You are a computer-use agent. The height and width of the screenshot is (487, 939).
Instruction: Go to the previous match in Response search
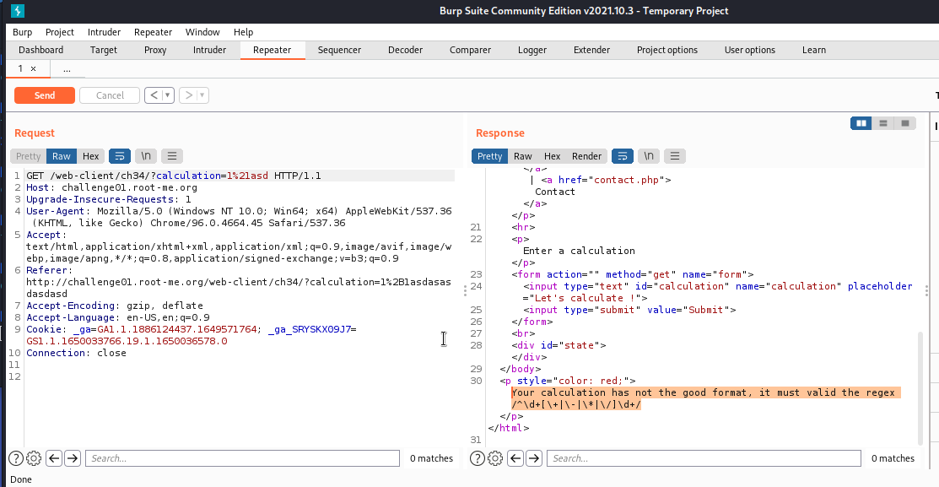click(515, 458)
